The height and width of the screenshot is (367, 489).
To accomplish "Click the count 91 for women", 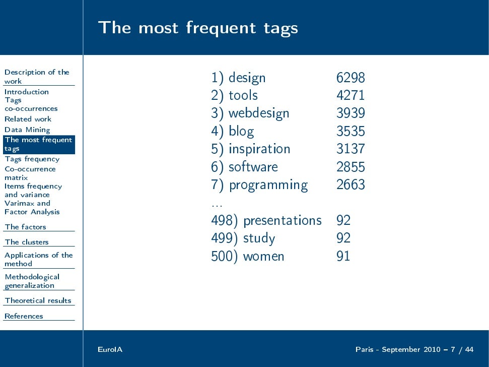I will click(343, 256).
